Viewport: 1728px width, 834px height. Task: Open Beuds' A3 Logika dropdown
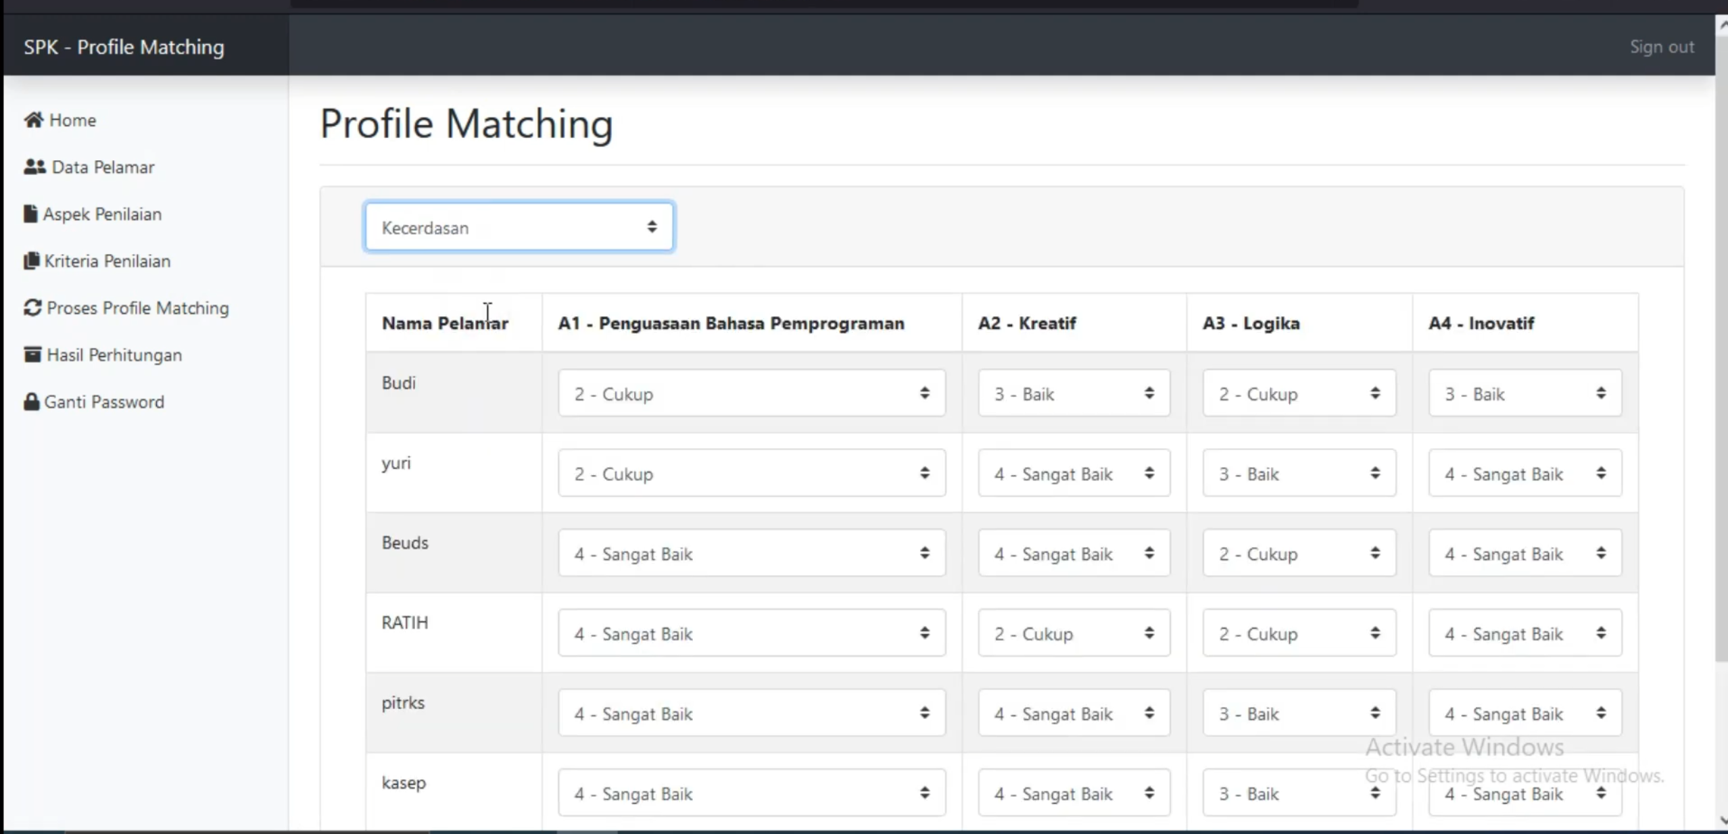1299,553
